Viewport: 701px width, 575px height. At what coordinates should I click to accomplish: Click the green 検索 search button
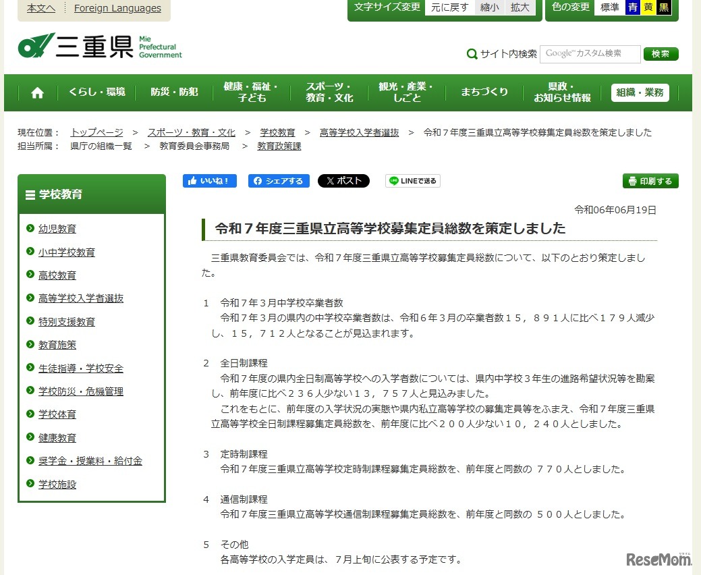point(661,54)
